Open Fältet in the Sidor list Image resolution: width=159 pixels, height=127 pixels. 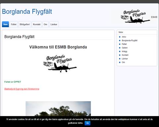[x=124, y=44]
